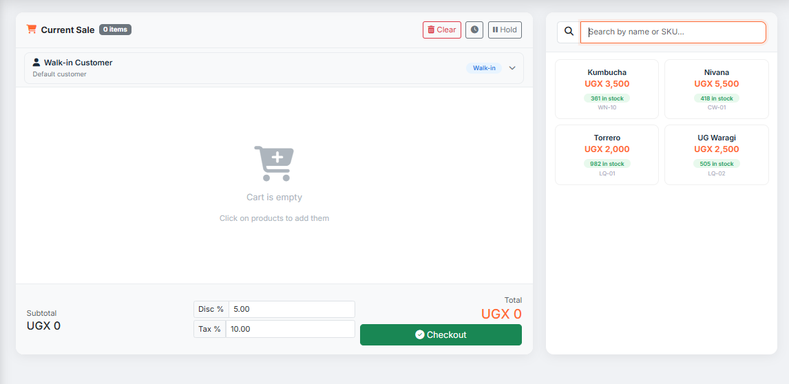Click the 418 in stock badge
Image resolution: width=789 pixels, height=384 pixels.
click(717, 98)
